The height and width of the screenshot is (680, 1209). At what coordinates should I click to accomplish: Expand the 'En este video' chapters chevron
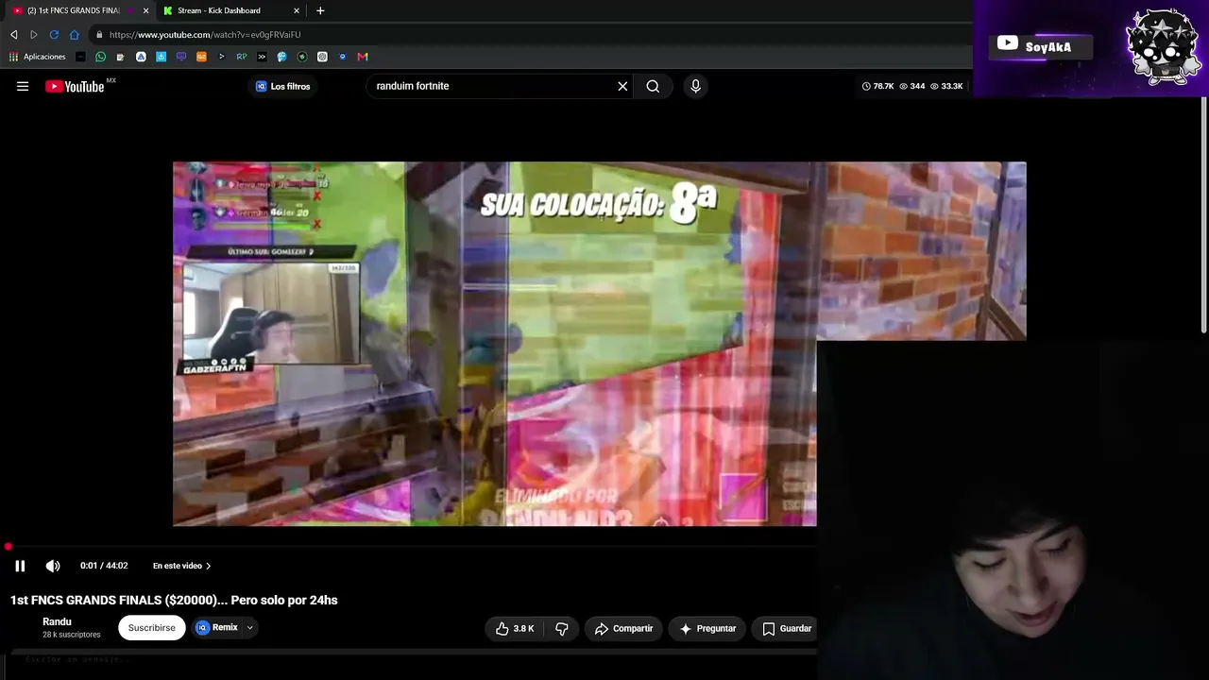[x=208, y=566]
